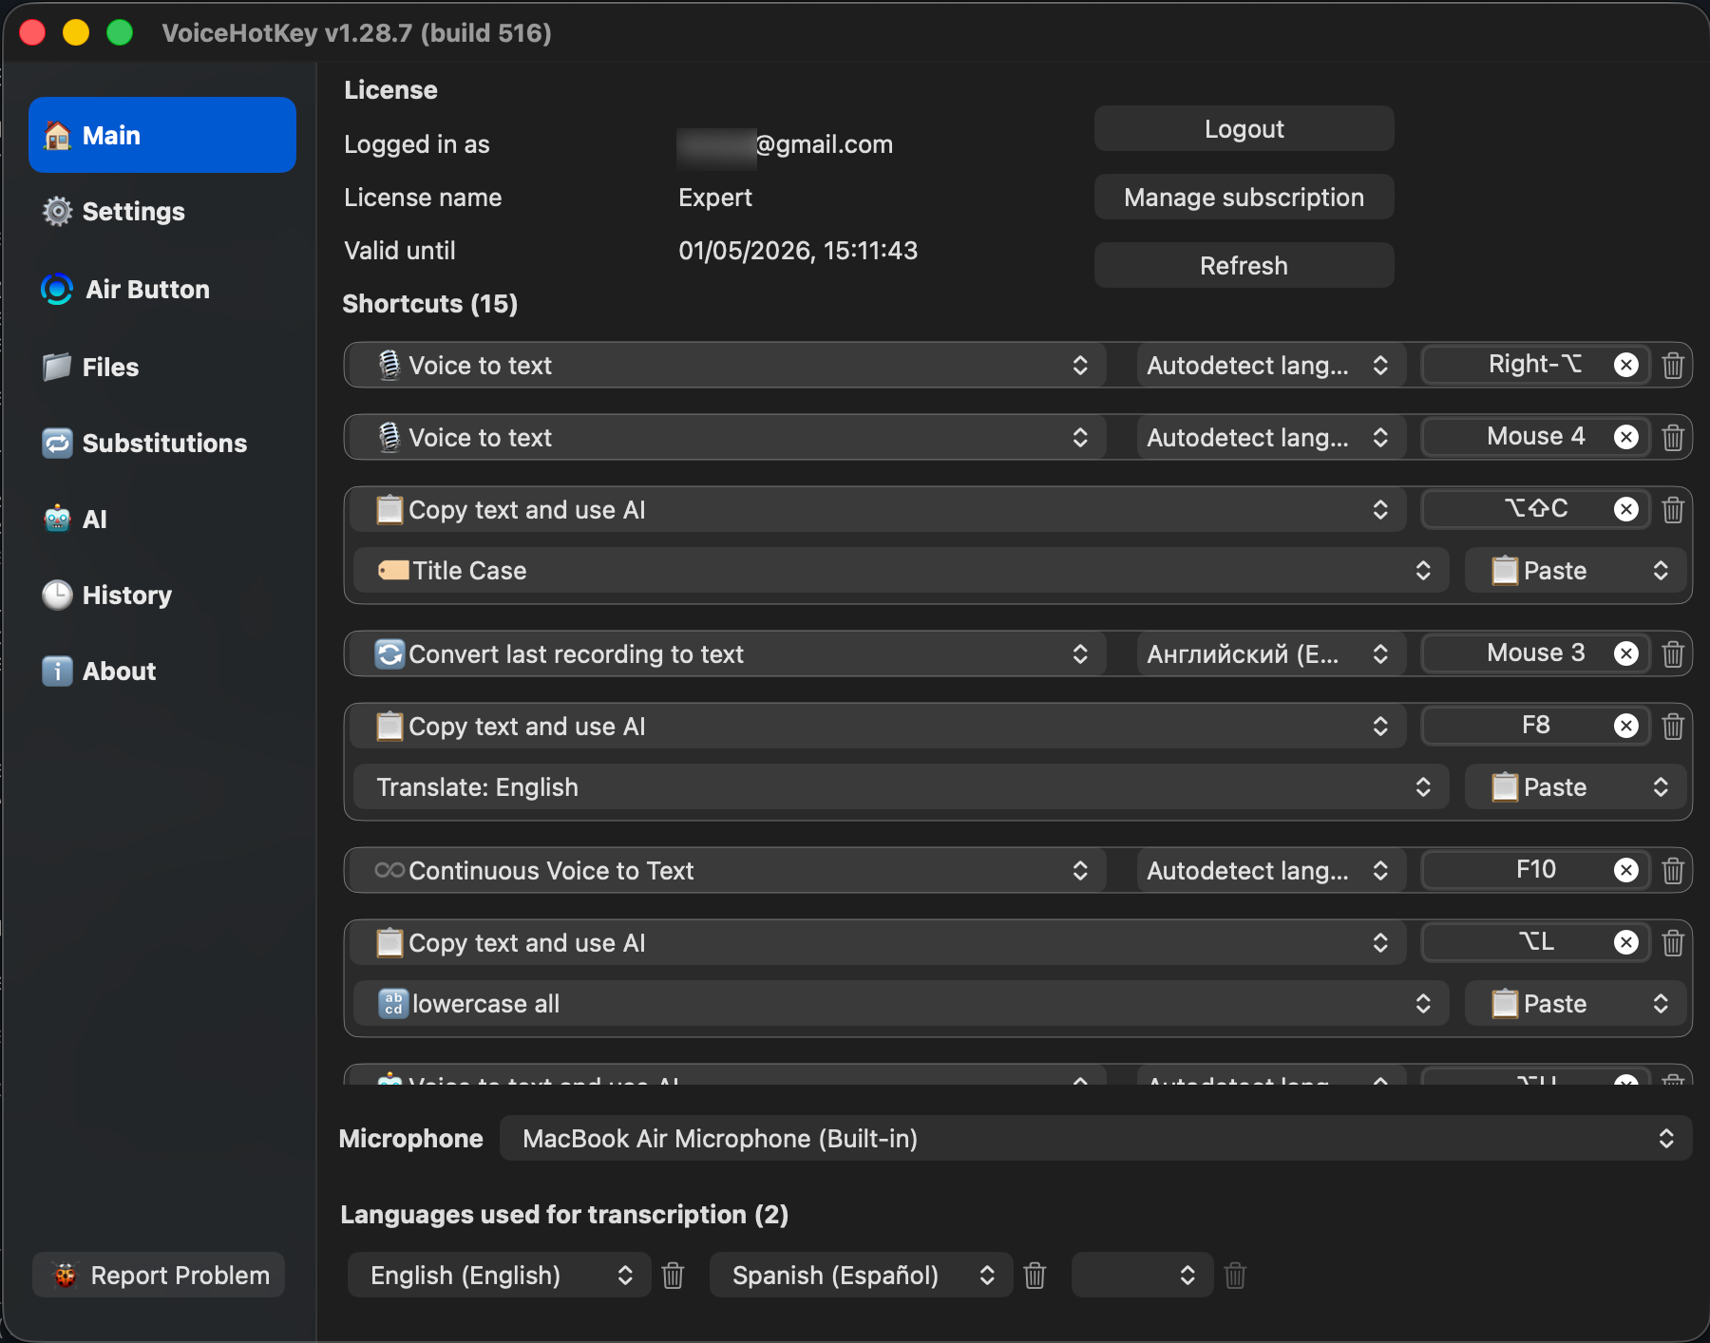Open action dropdown for Mouse 4 Voice to text
1710x1343 pixels.
[x=727, y=438]
